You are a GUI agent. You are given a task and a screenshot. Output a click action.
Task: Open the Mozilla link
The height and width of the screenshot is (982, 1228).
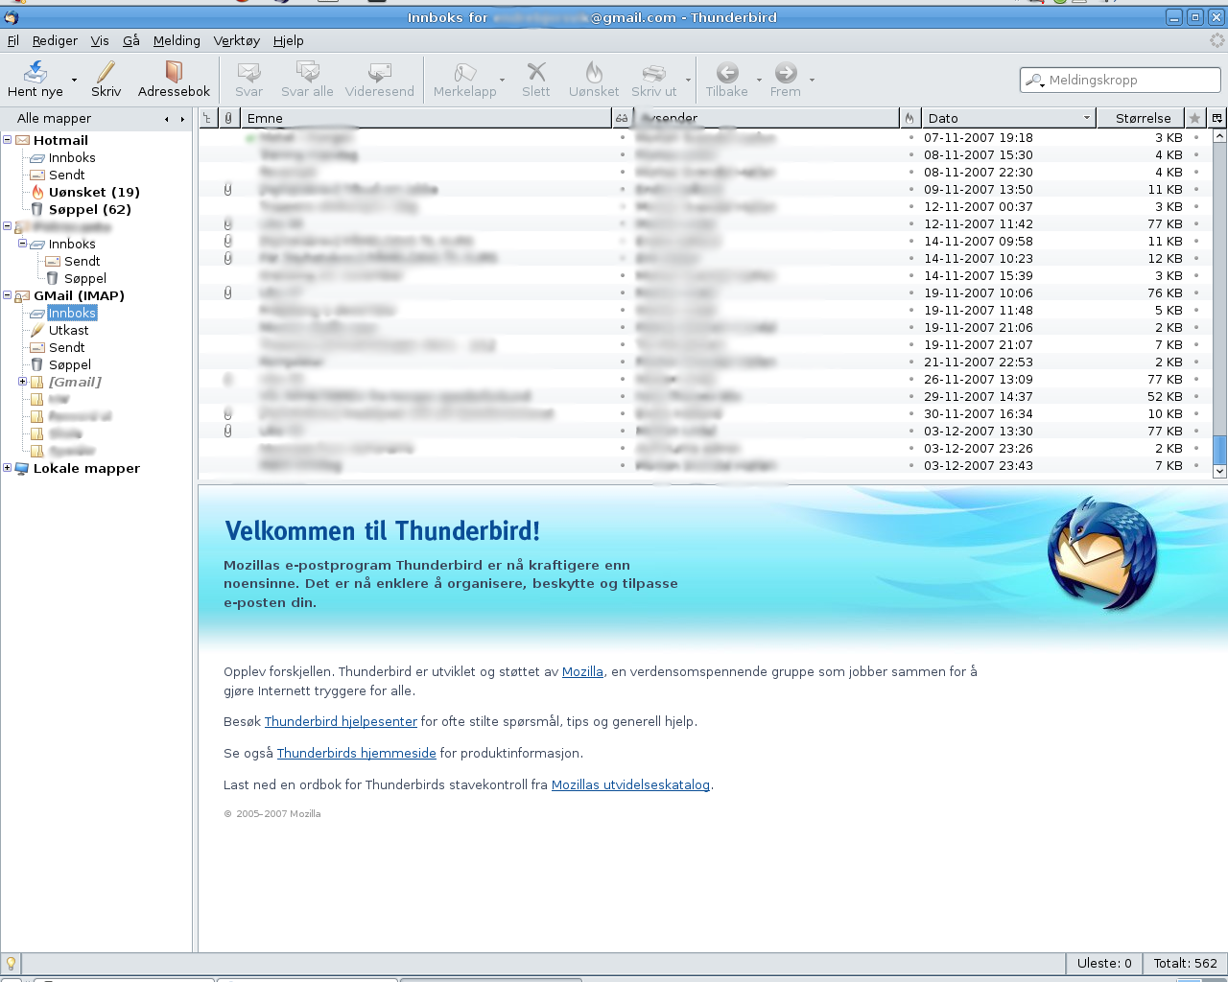coord(582,671)
